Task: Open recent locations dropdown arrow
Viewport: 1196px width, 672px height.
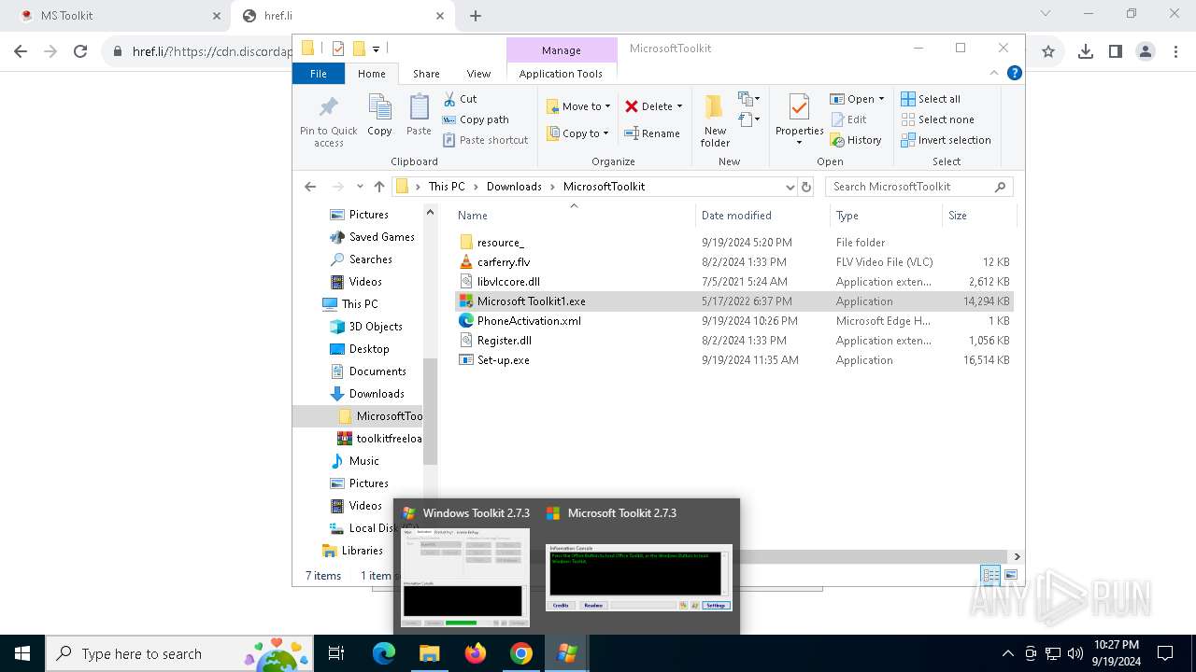Action: pyautogui.click(x=360, y=187)
